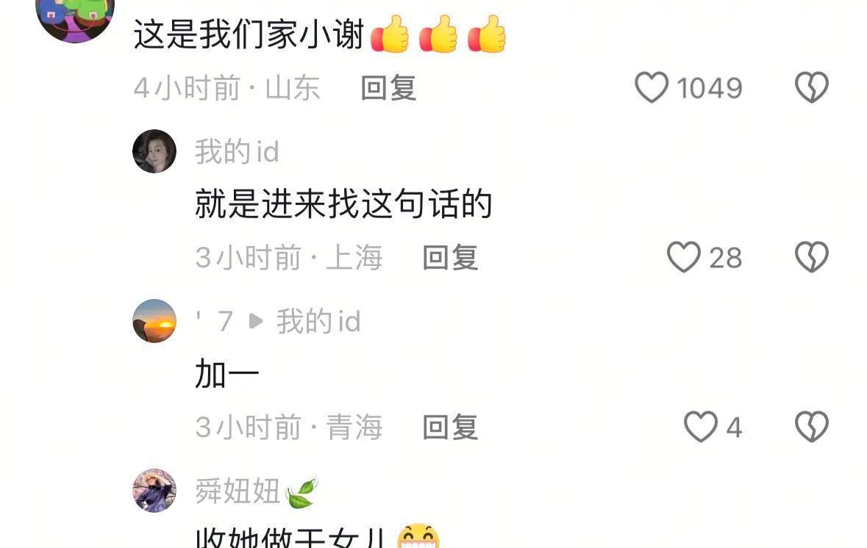Screen dimensions: 867x548
Task: Open 舜妞妞 username link
Action: click(x=238, y=491)
